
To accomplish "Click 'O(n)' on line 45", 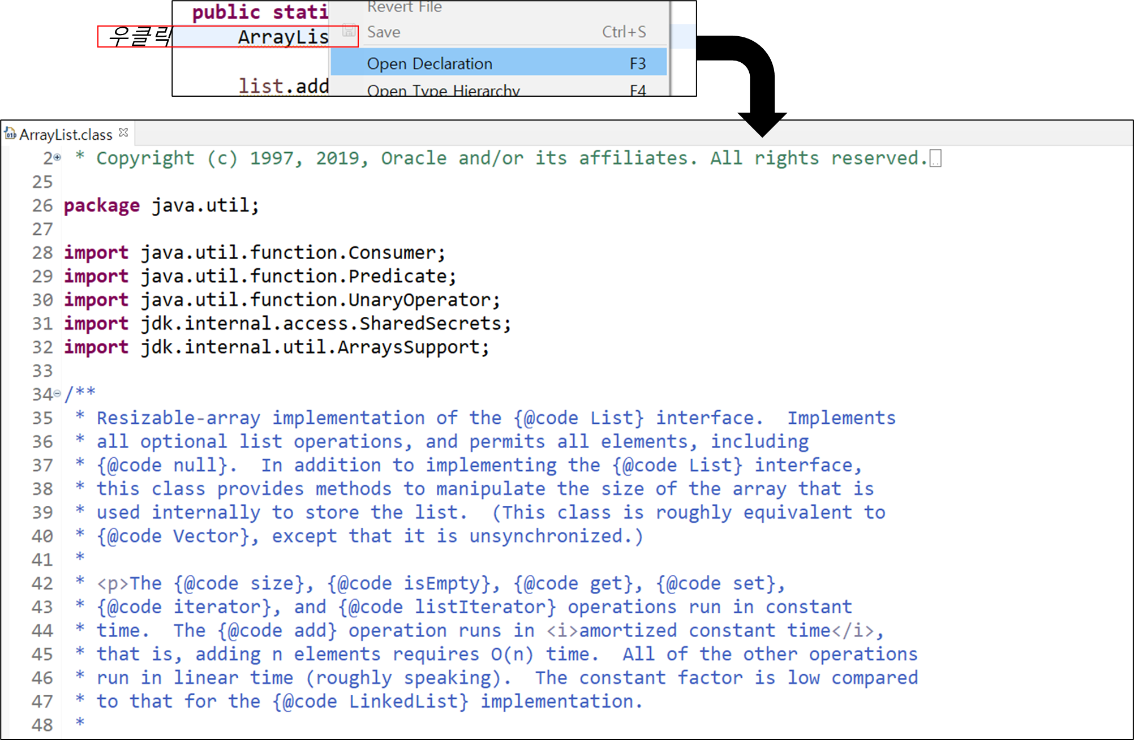I will (x=512, y=655).
